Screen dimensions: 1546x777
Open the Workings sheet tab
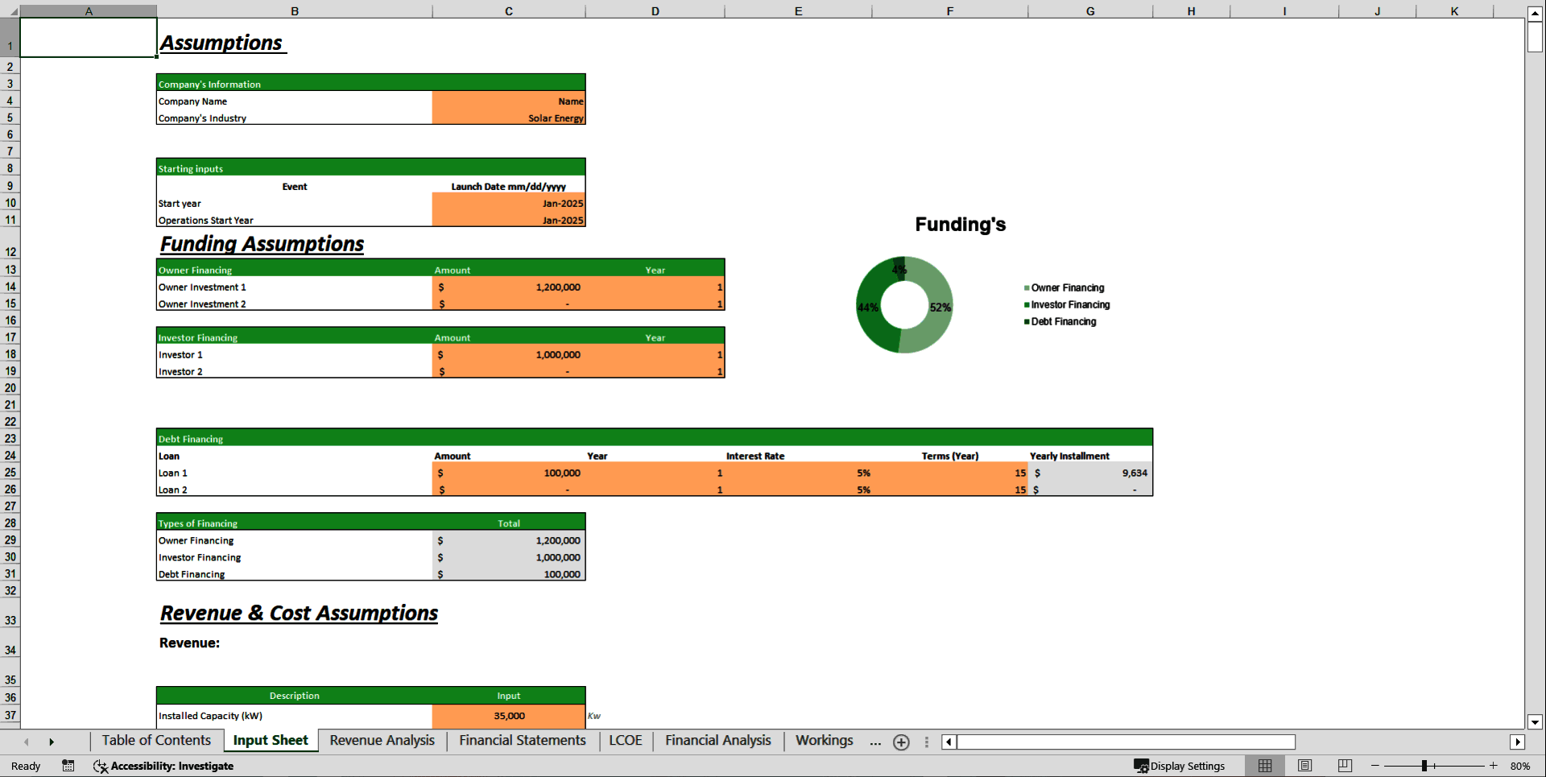pyautogui.click(x=824, y=741)
